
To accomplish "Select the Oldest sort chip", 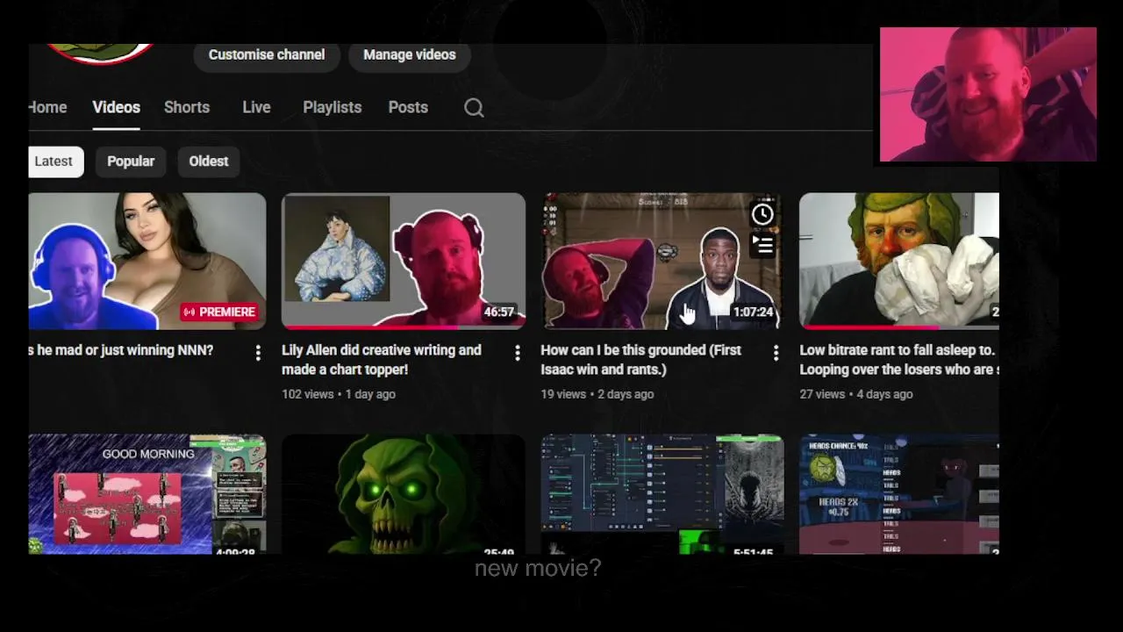I will coord(209,162).
